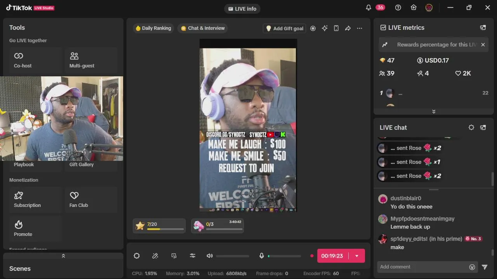Click the record icon beside Add Gift goal
The width and height of the screenshot is (497, 279).
[x=313, y=28]
